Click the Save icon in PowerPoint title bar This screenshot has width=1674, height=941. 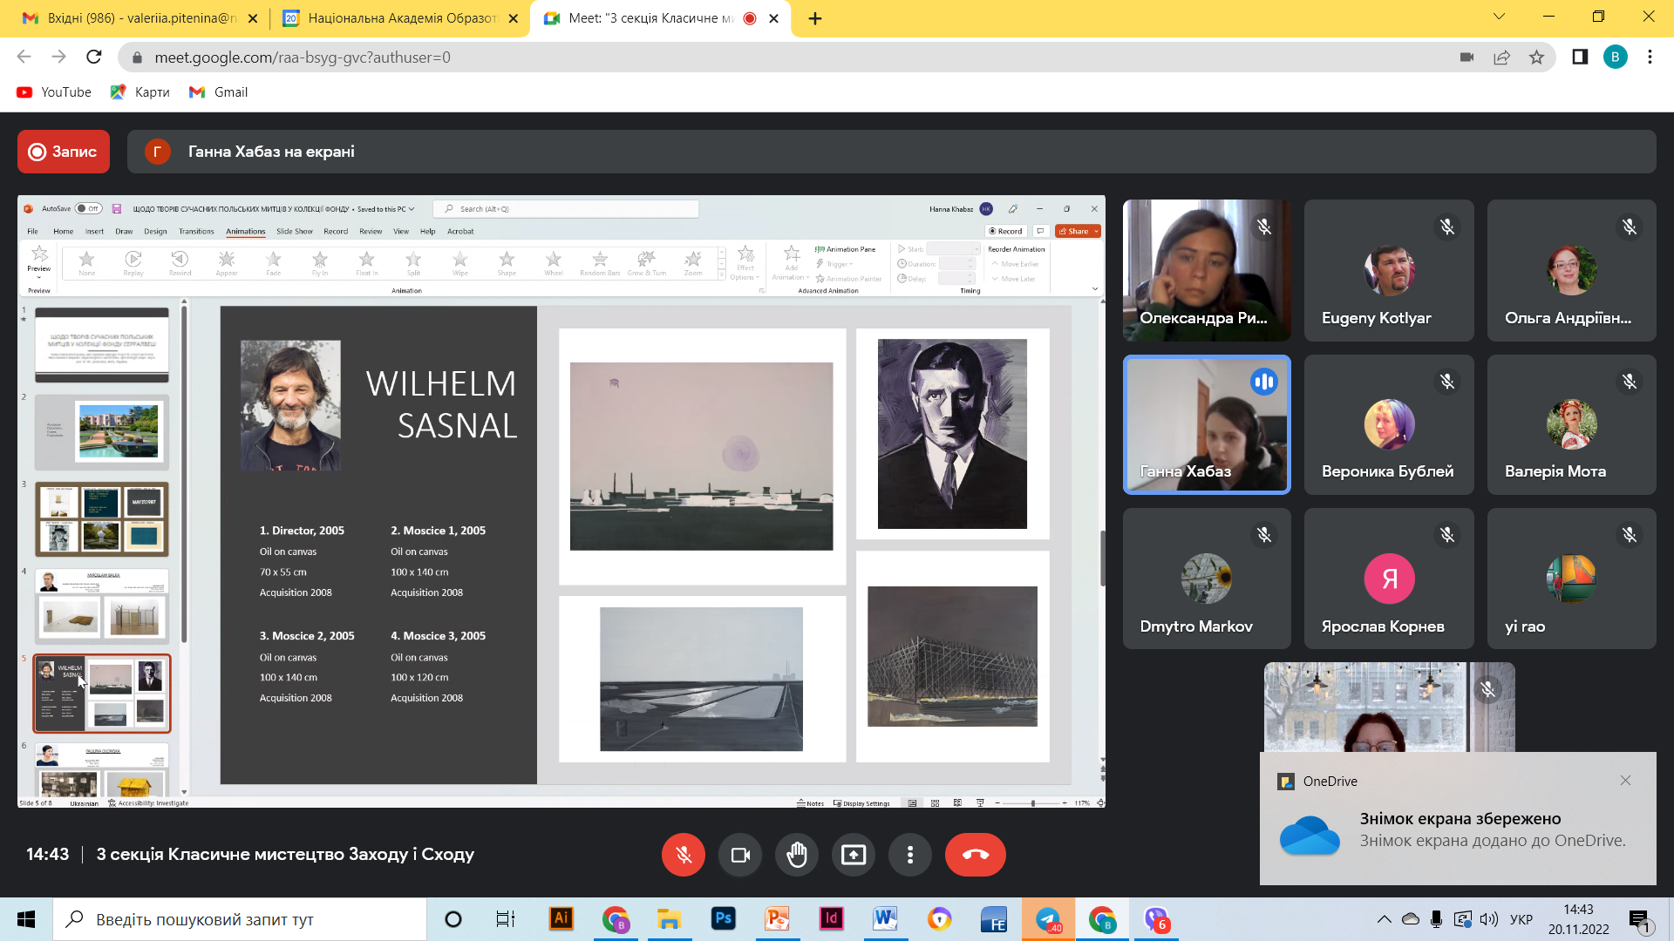pyautogui.click(x=117, y=209)
